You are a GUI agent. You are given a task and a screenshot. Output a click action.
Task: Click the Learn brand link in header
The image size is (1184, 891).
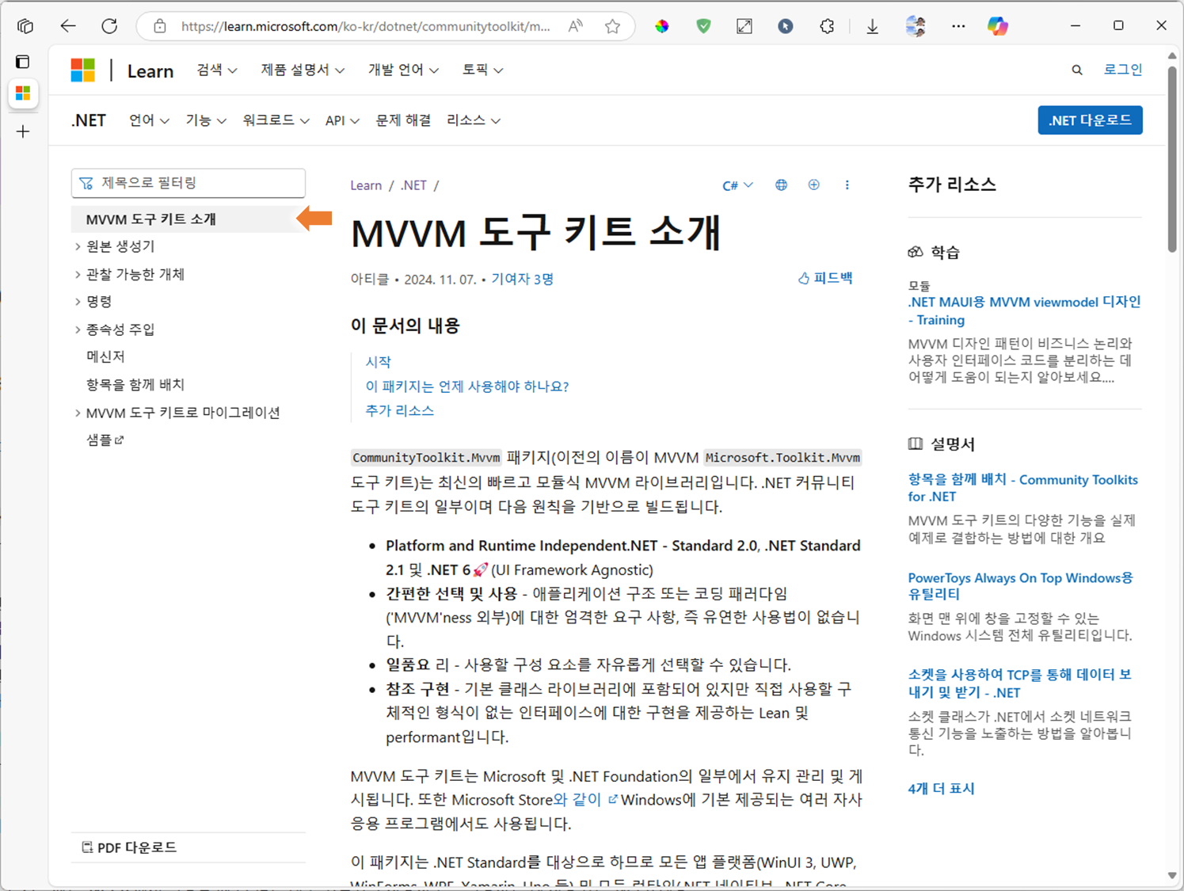[x=150, y=70]
